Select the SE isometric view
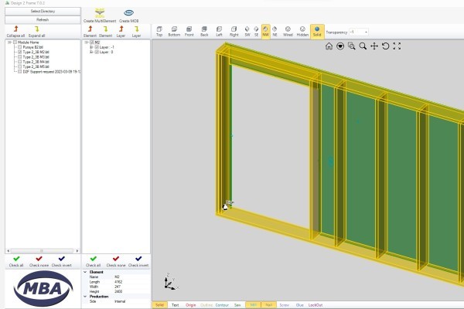The image size is (464, 309). tap(256, 31)
